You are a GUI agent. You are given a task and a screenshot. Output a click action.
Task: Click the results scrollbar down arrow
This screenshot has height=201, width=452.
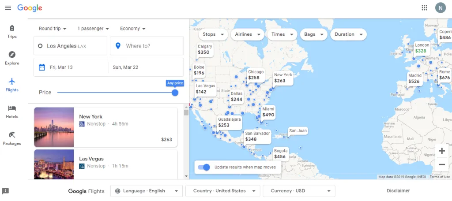[x=186, y=176]
